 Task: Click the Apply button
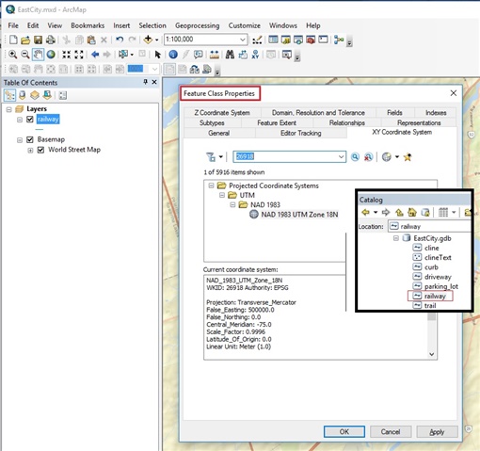point(437,432)
